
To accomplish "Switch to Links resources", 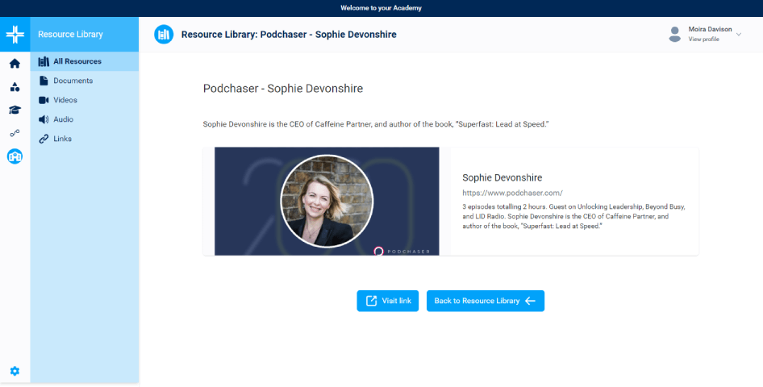I will click(62, 139).
